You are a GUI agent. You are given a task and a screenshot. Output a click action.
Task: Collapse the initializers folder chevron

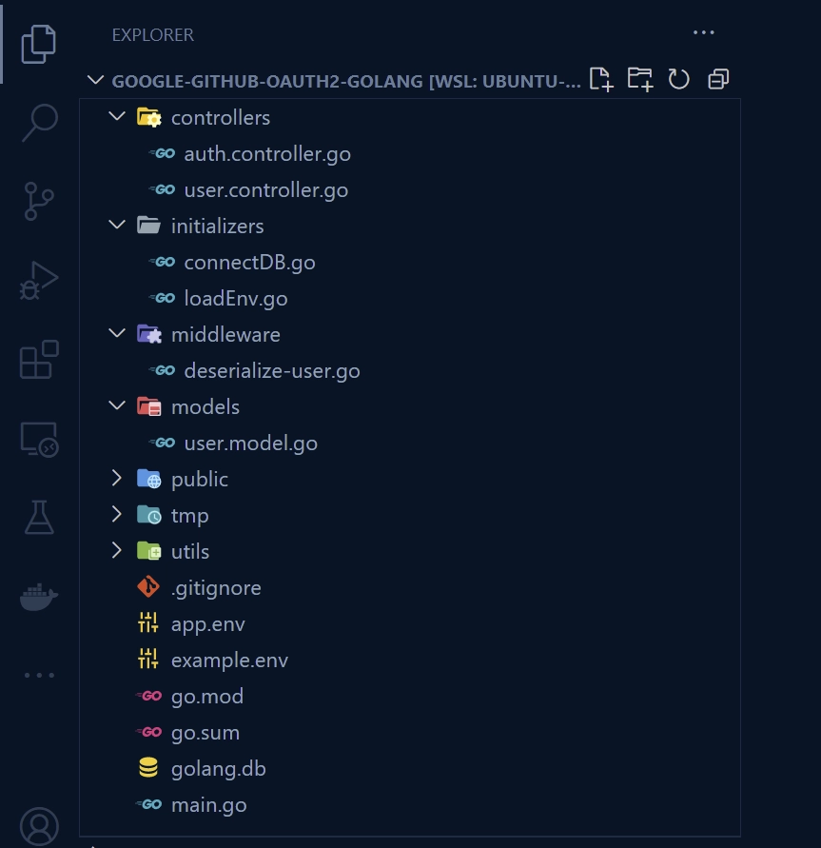[117, 225]
